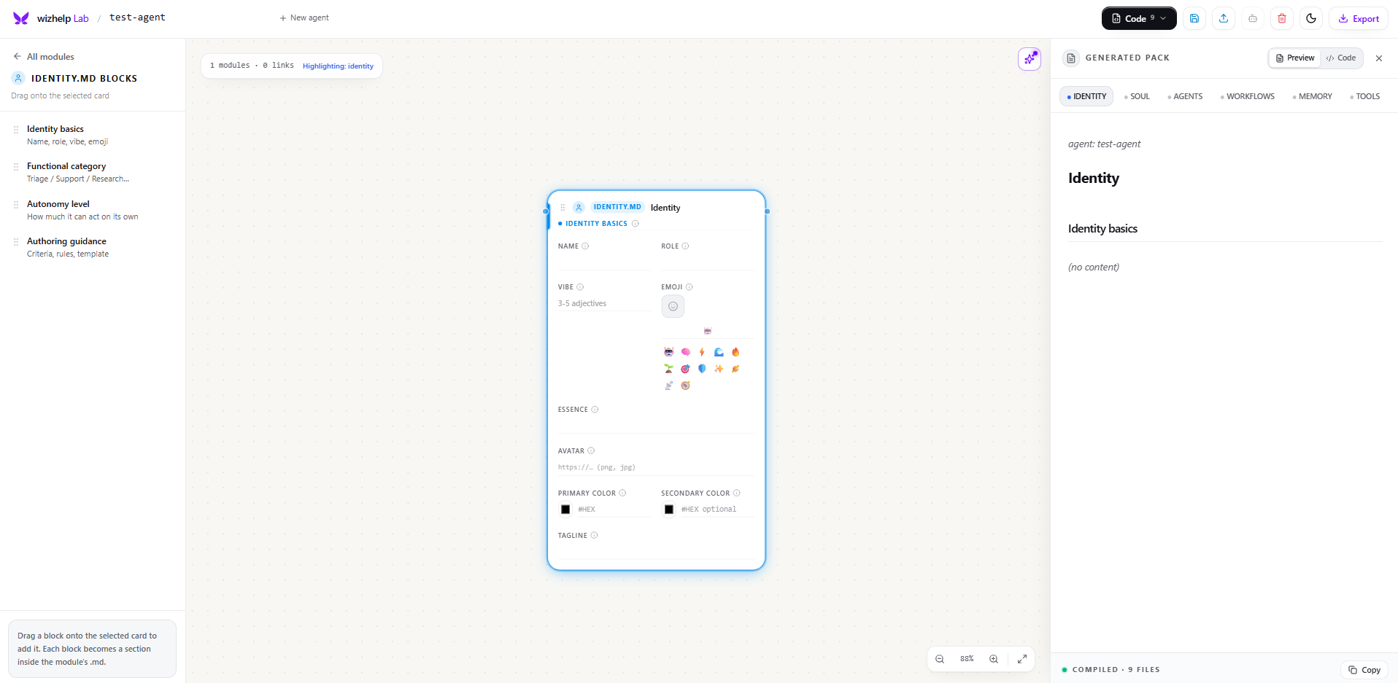Click the info icon next to VIBE
The image size is (1398, 683).
point(580,287)
